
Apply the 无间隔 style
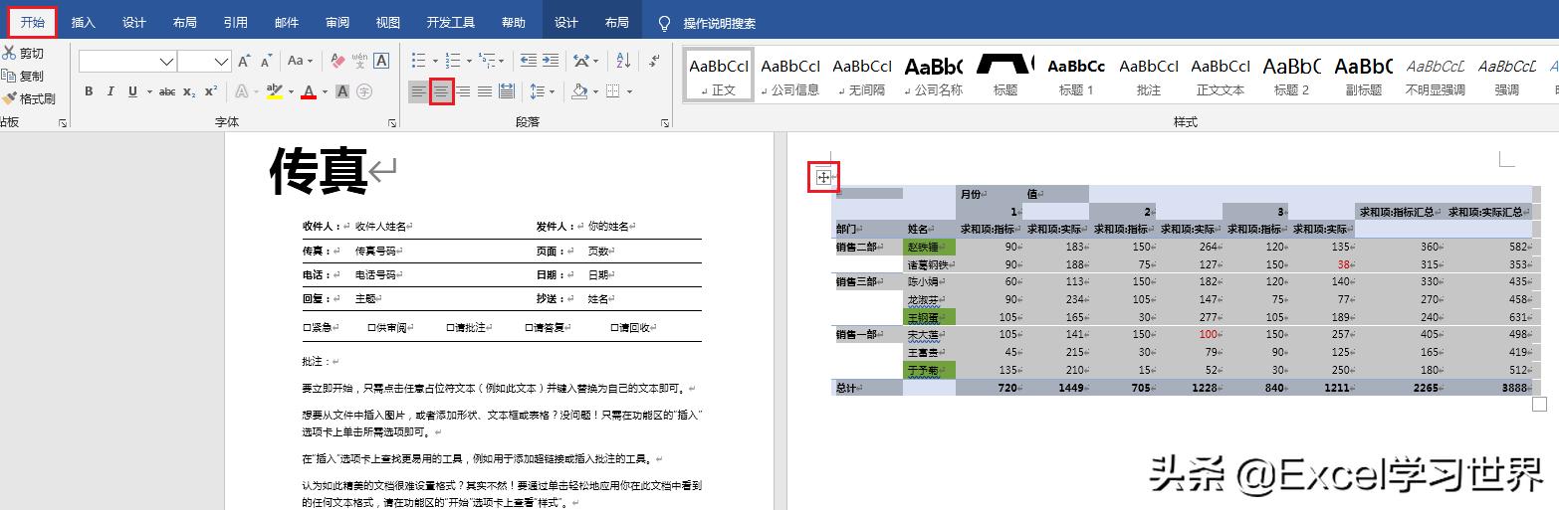pyautogui.click(x=862, y=75)
